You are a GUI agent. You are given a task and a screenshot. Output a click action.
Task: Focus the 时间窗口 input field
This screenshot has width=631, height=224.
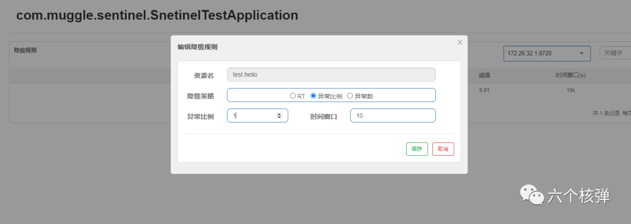click(x=393, y=116)
